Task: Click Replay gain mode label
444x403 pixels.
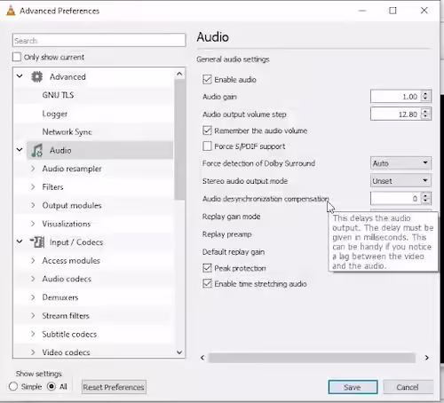Action: (231, 217)
